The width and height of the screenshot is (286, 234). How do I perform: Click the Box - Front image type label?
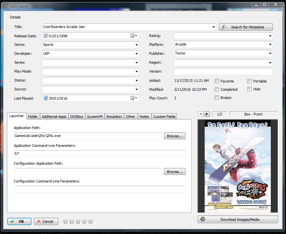pos(254,114)
